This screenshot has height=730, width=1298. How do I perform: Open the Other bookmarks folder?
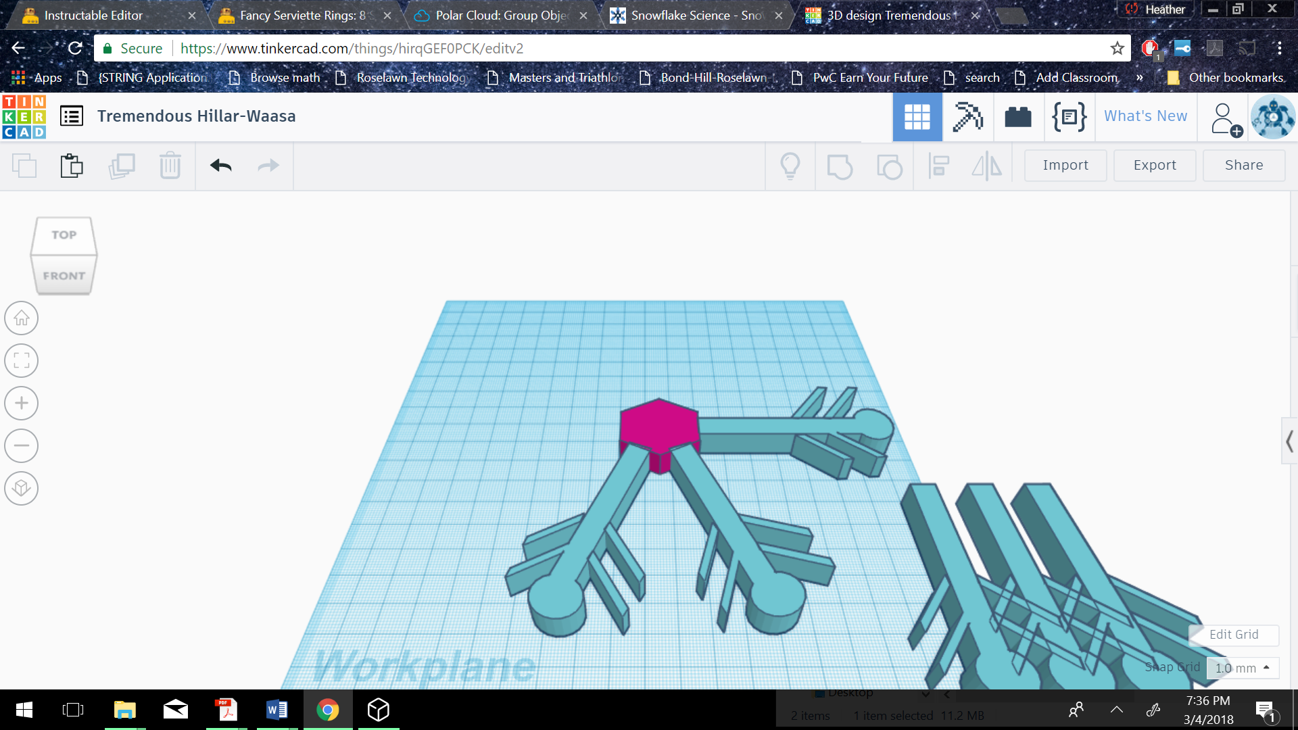click(1225, 78)
